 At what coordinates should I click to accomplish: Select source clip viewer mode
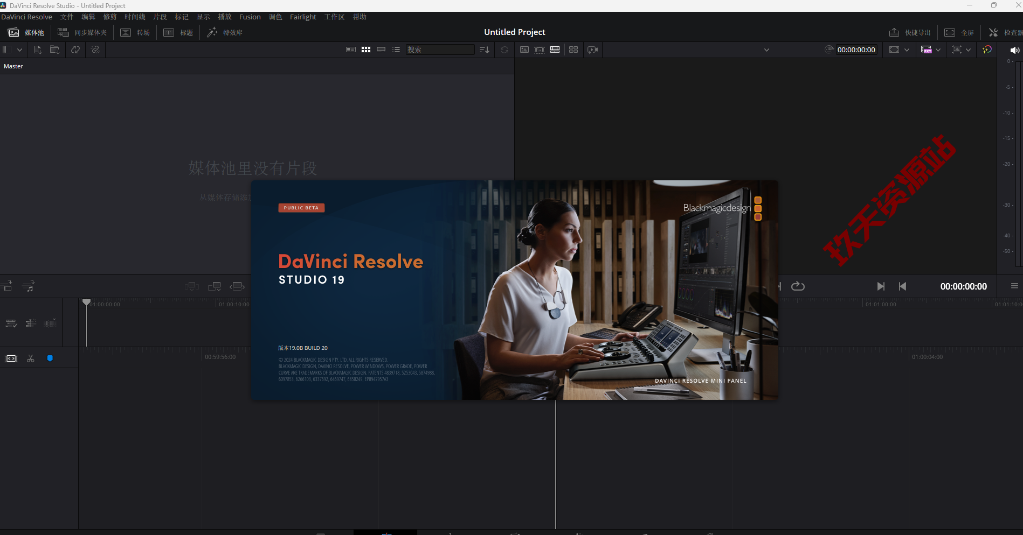(524, 50)
